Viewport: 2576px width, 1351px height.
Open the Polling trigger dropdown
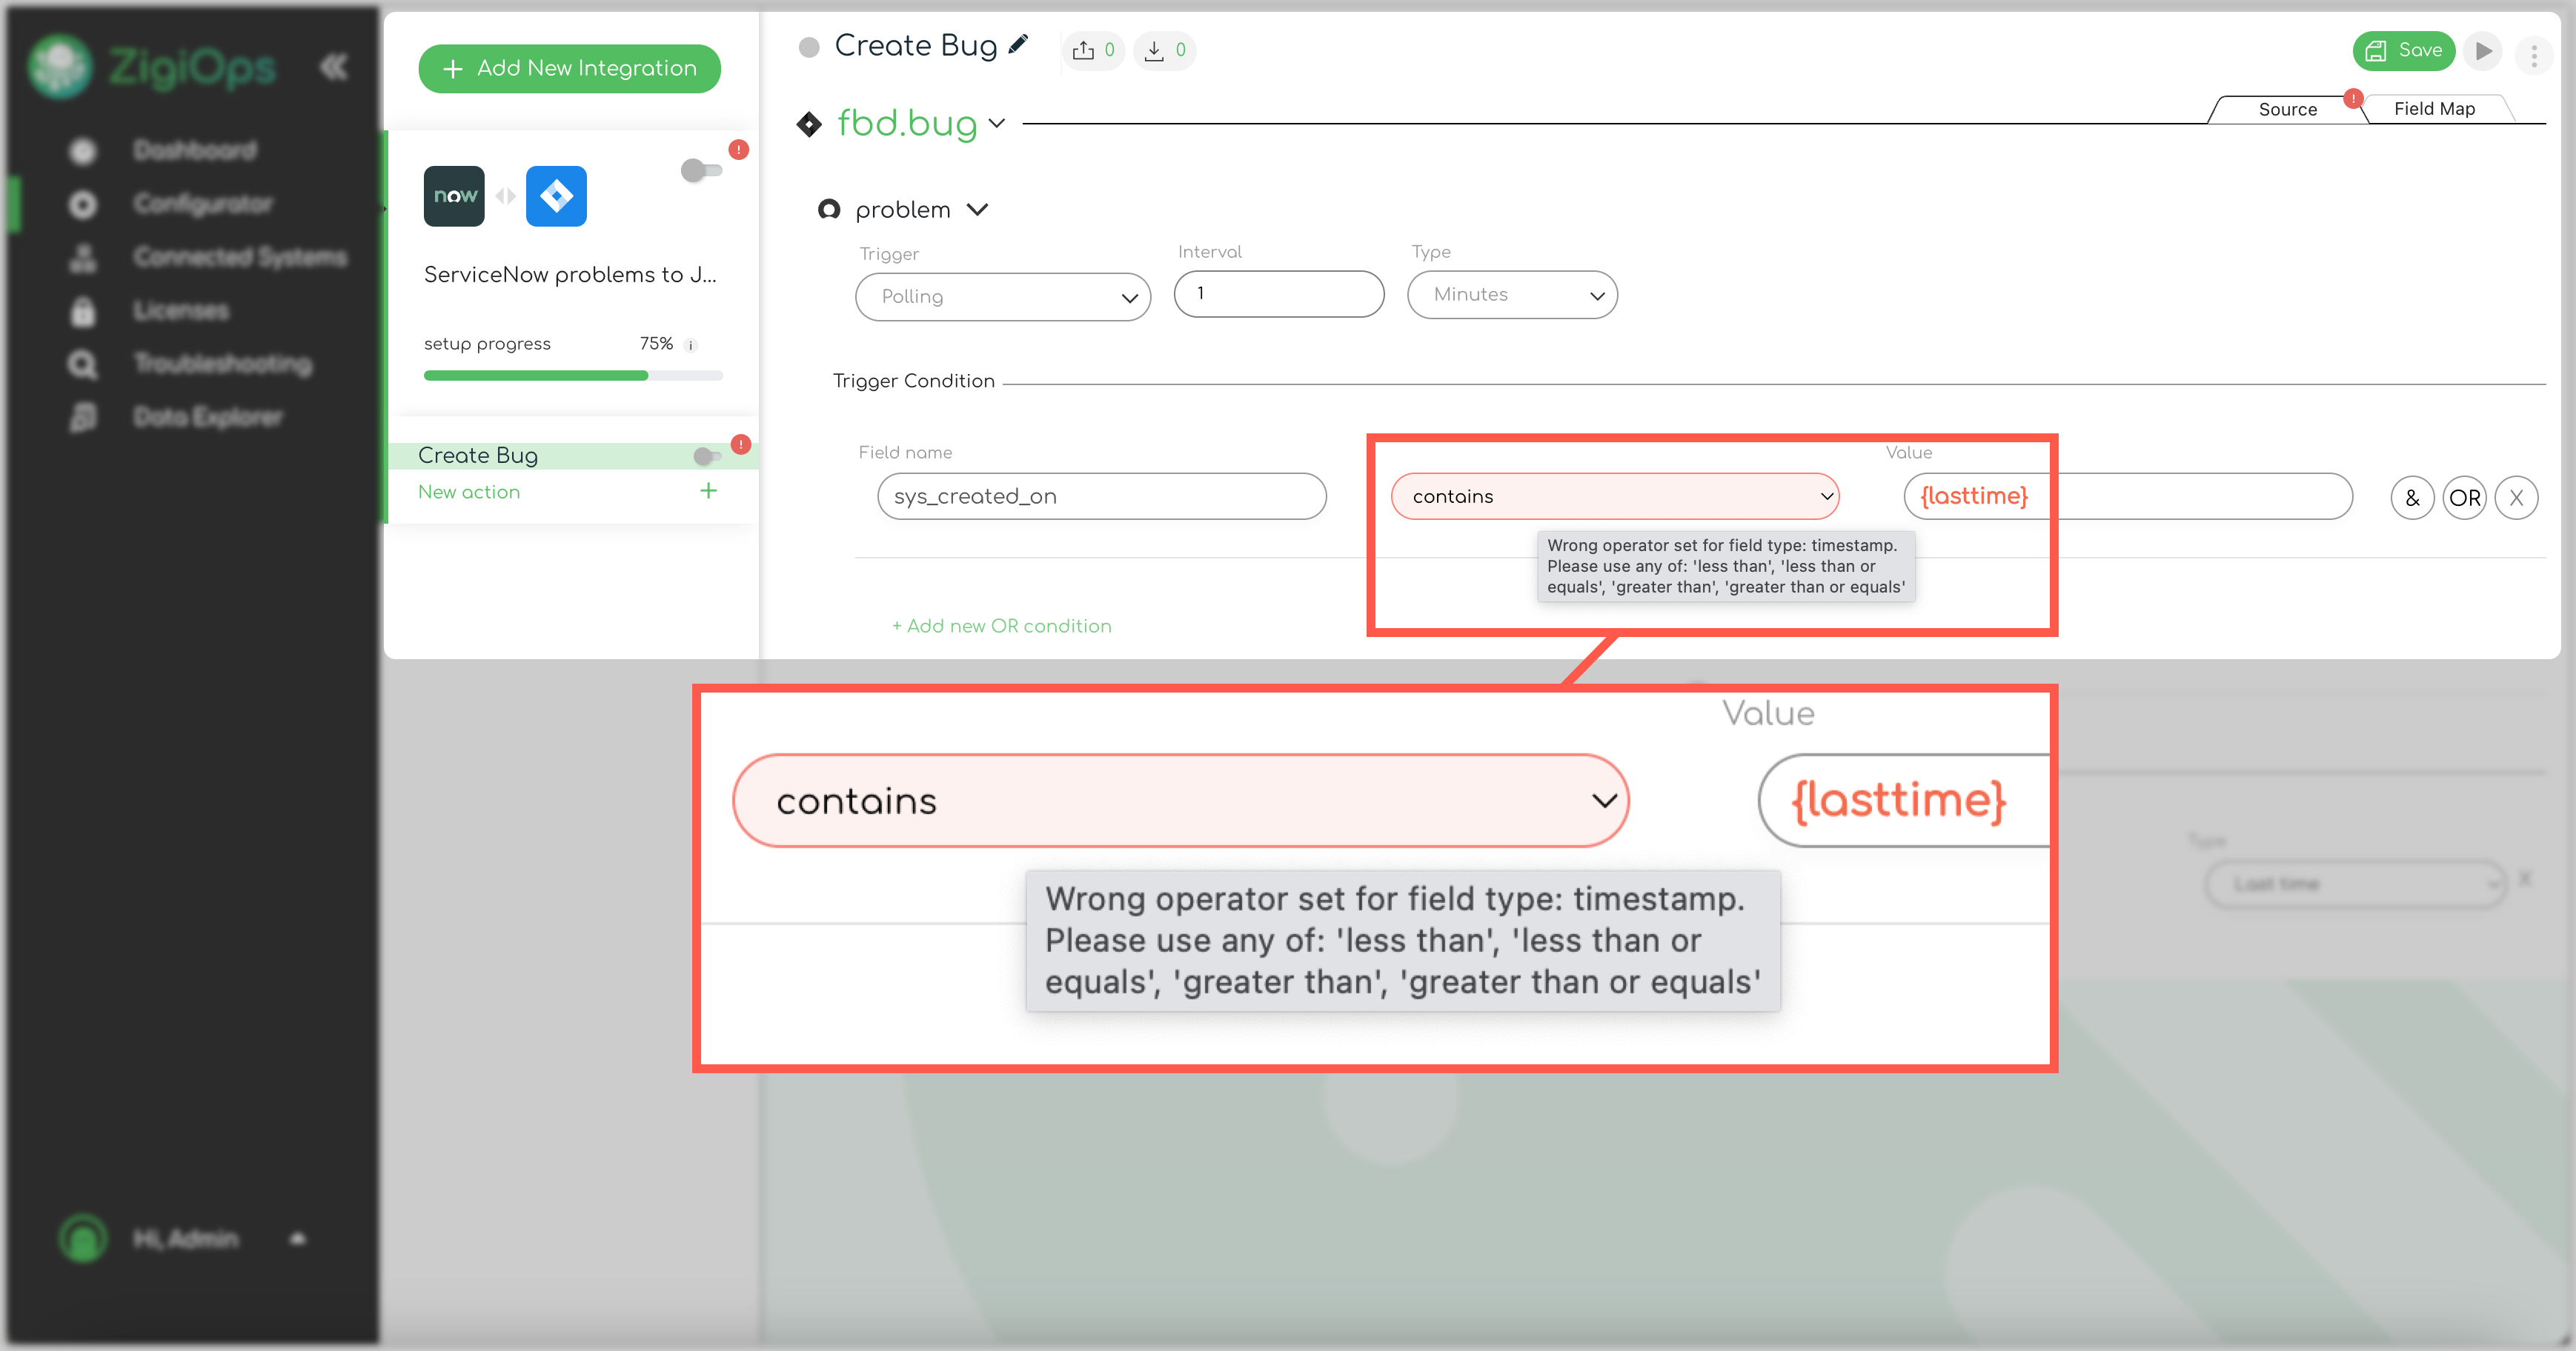pos(1002,297)
